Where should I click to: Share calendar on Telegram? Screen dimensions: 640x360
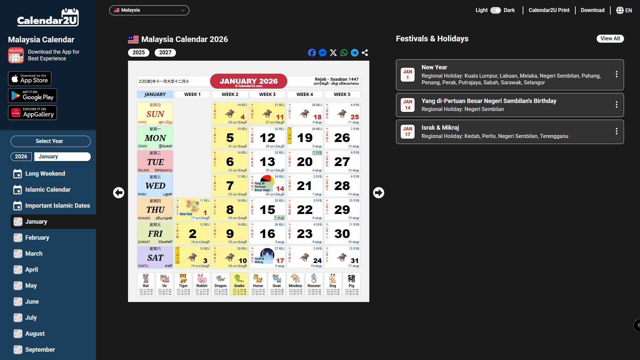point(354,53)
